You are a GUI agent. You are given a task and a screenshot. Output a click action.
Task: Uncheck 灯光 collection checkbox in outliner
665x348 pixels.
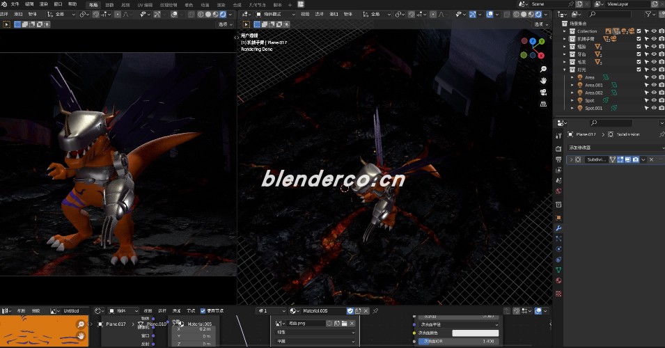tap(639, 70)
